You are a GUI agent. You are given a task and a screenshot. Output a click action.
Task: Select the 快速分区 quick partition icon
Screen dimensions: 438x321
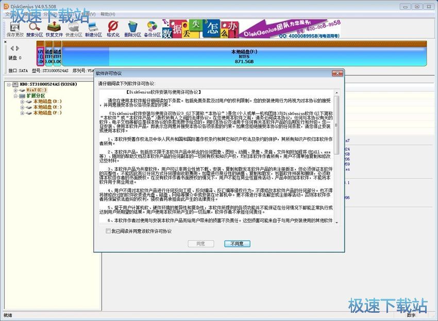pos(74,29)
